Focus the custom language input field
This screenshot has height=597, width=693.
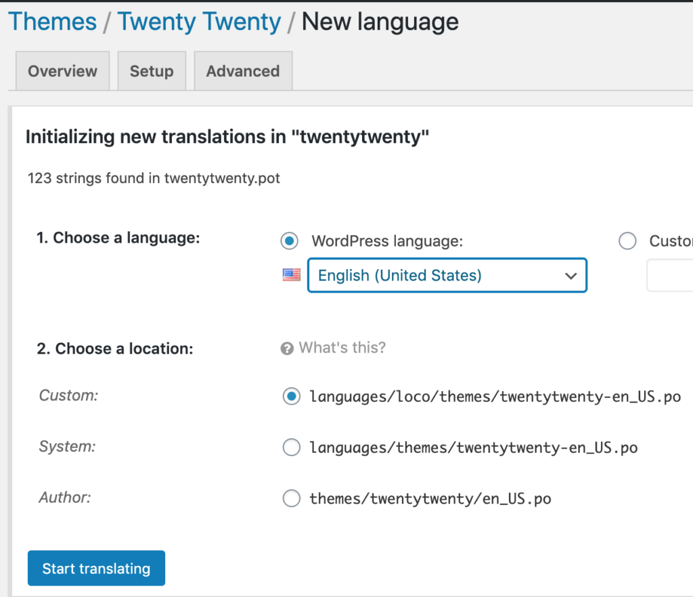click(670, 275)
